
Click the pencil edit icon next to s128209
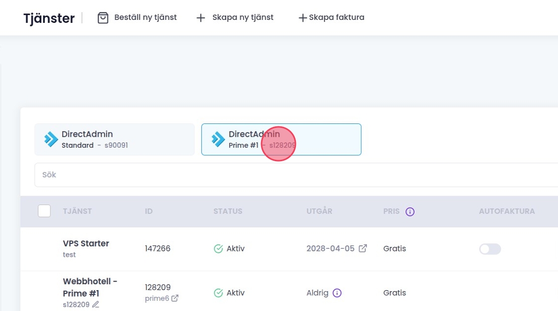coord(96,304)
